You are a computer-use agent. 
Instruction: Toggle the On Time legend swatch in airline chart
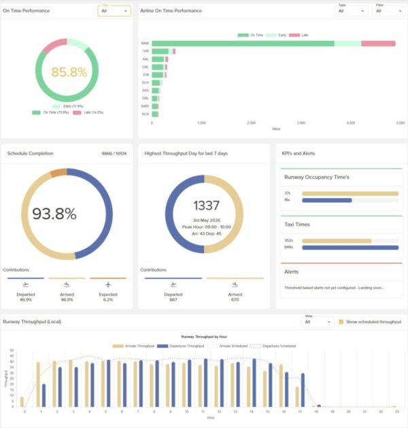(243, 35)
